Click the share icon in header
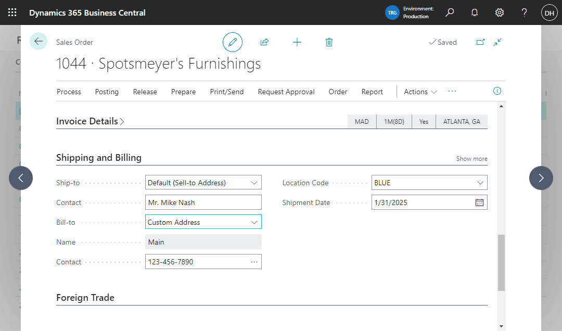The image size is (562, 331). (x=264, y=42)
